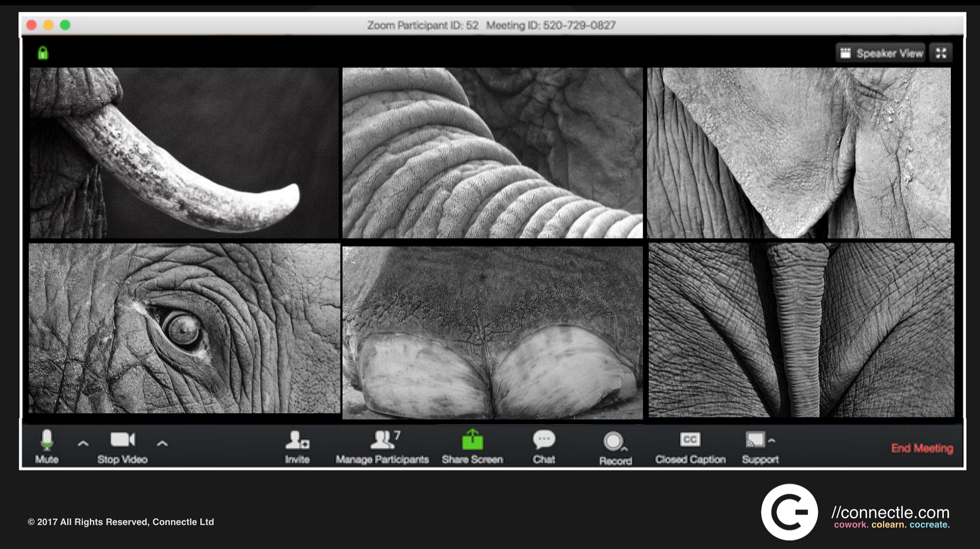This screenshot has height=549, width=980.
Task: Click the Support icon
Action: 755,439
